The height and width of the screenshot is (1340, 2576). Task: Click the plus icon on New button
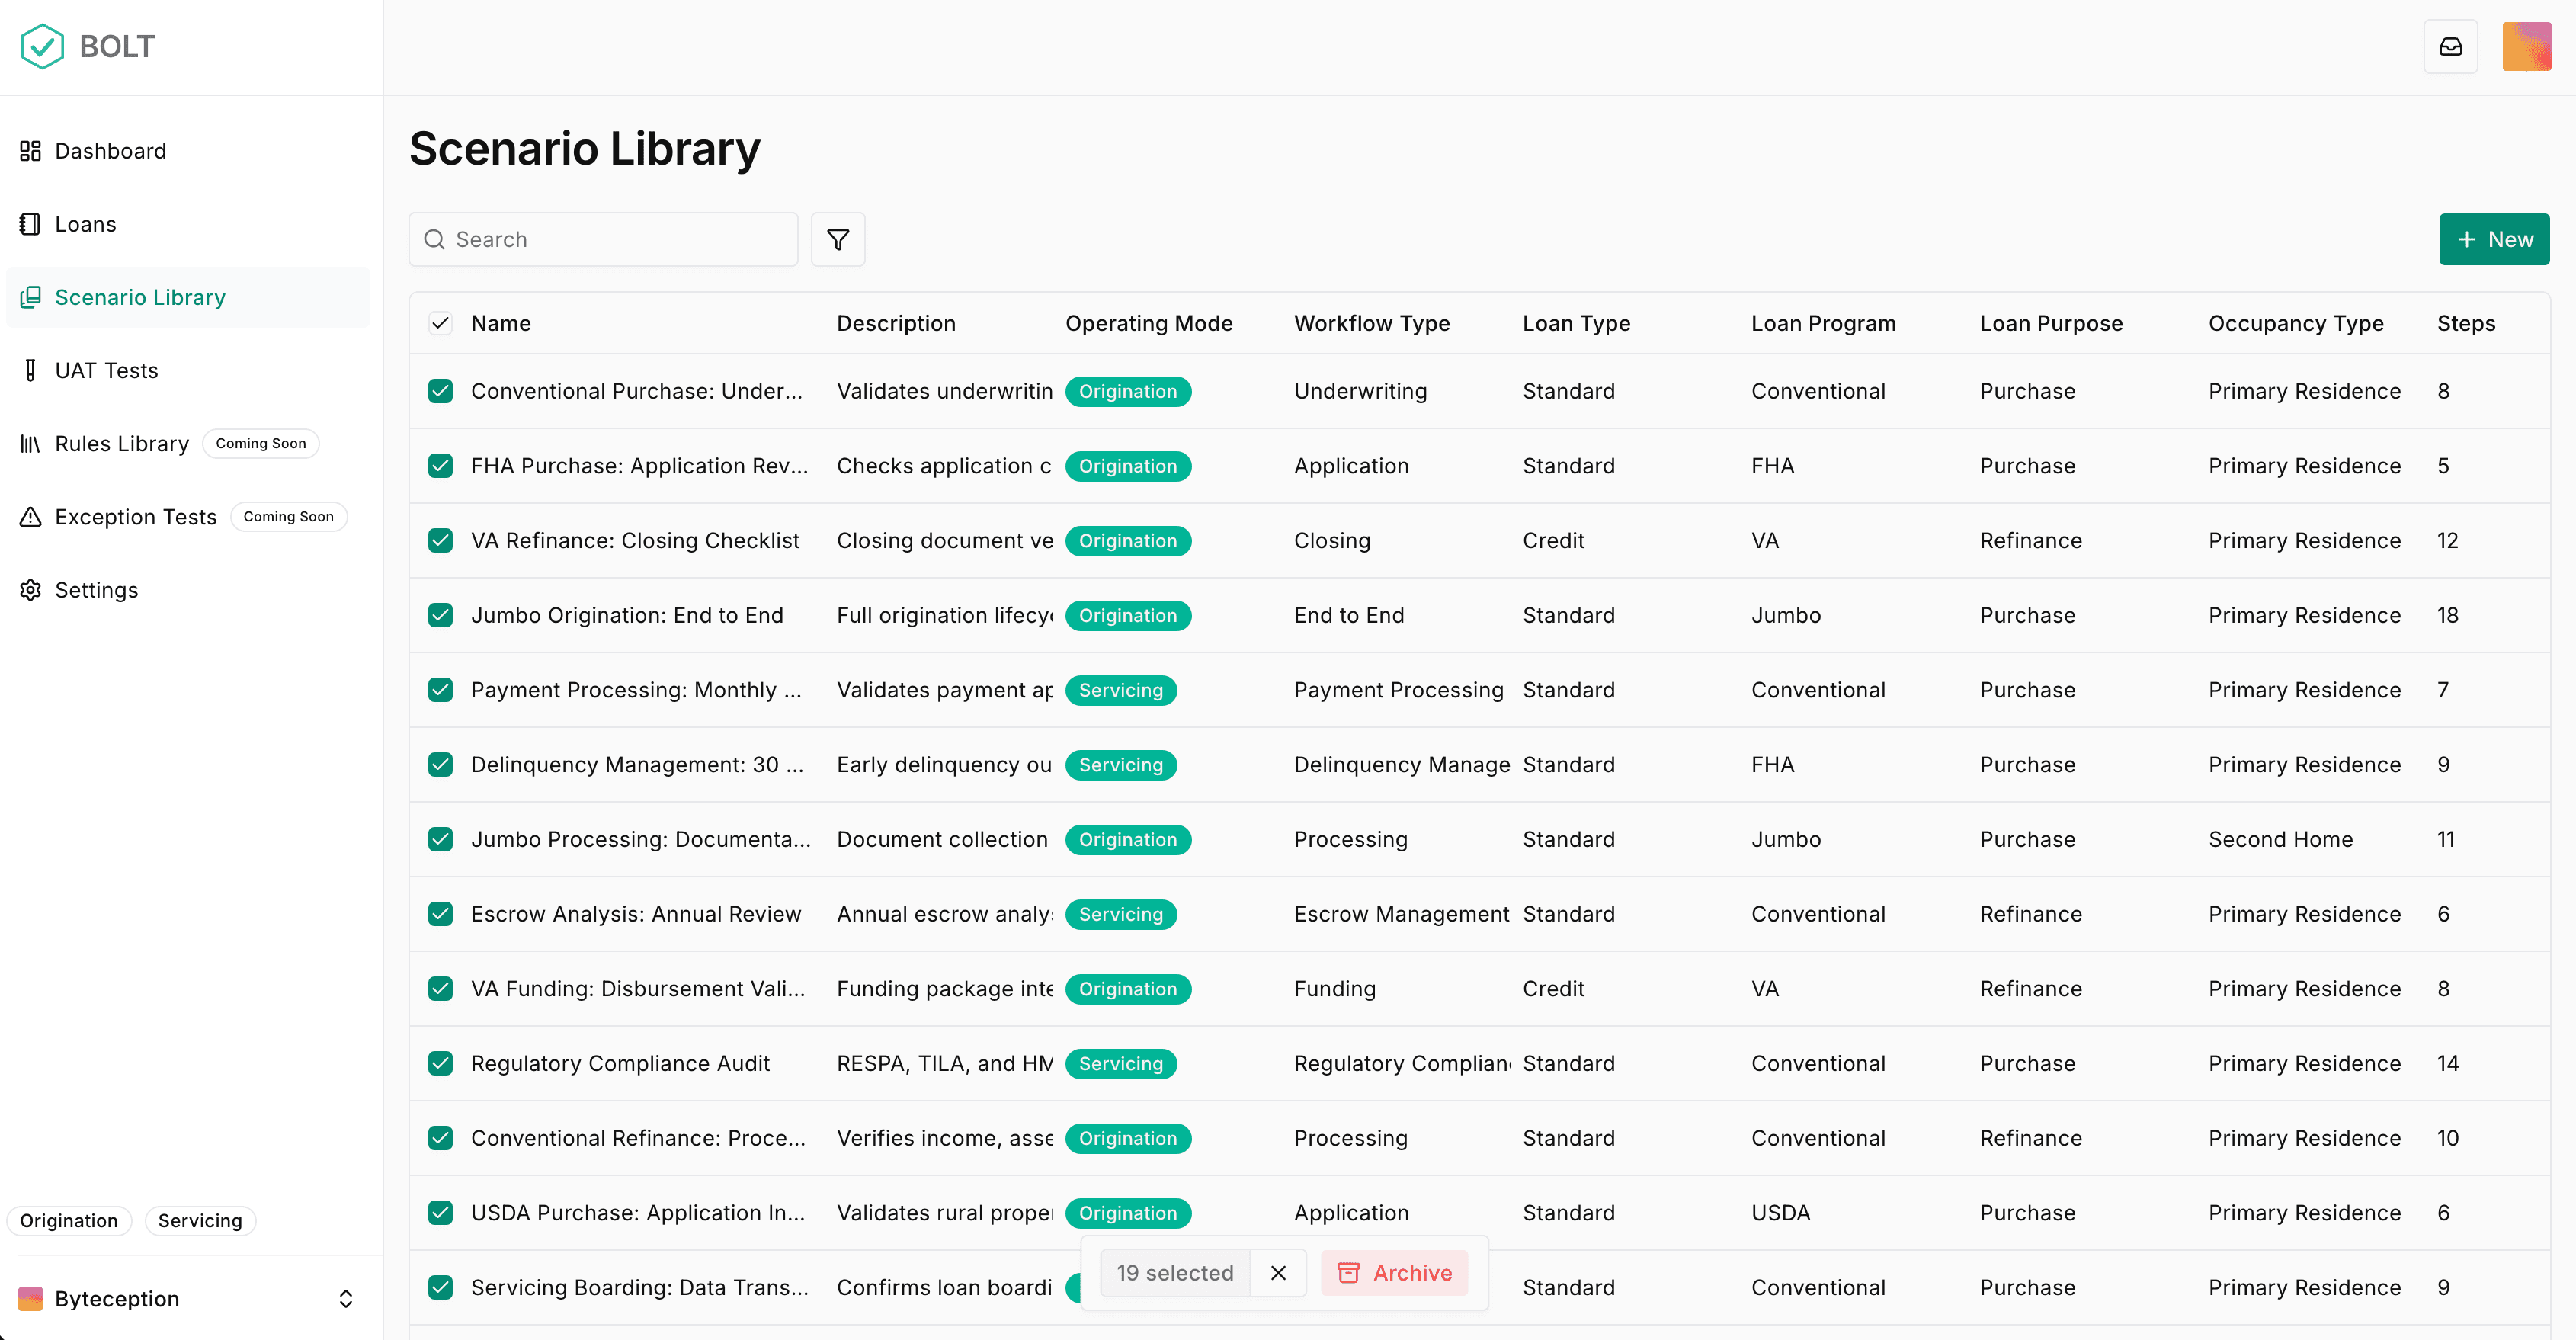(2467, 239)
